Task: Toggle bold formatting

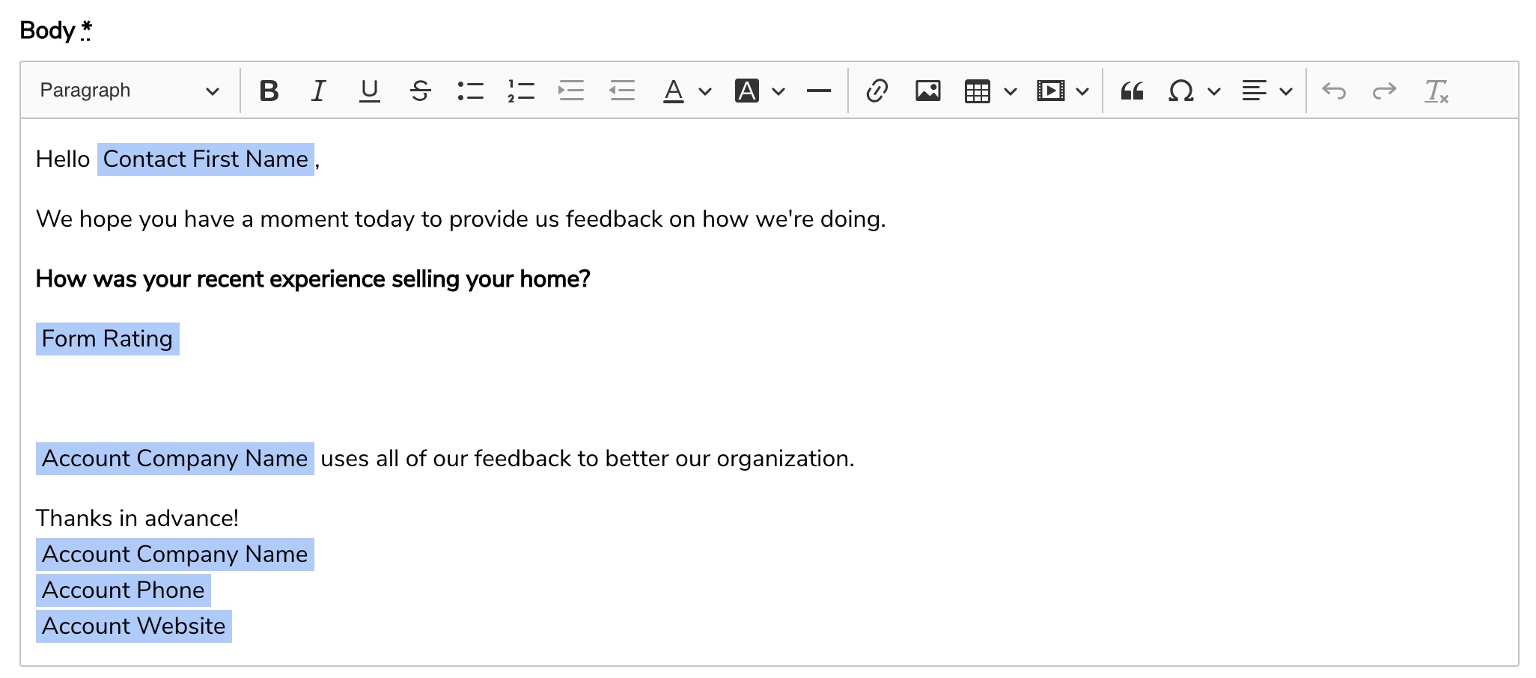Action: pyautogui.click(x=269, y=91)
